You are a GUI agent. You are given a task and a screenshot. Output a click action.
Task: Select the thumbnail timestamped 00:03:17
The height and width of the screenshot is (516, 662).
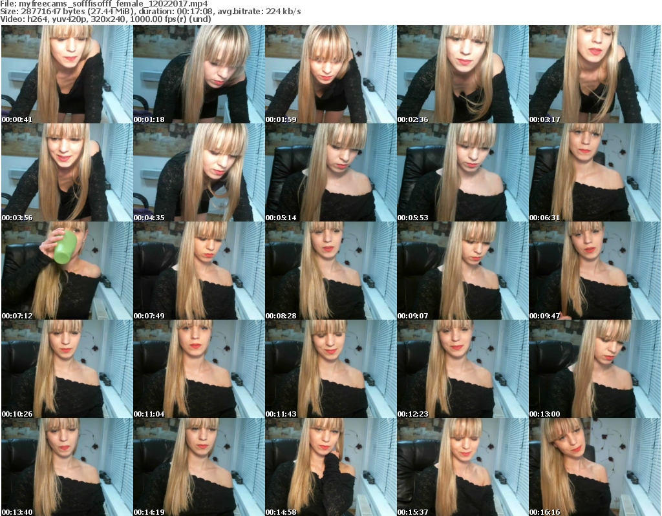pos(595,74)
